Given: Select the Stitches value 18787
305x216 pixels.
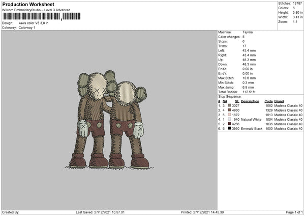Looking at the screenshot, I should pyautogui.click(x=297, y=4).
